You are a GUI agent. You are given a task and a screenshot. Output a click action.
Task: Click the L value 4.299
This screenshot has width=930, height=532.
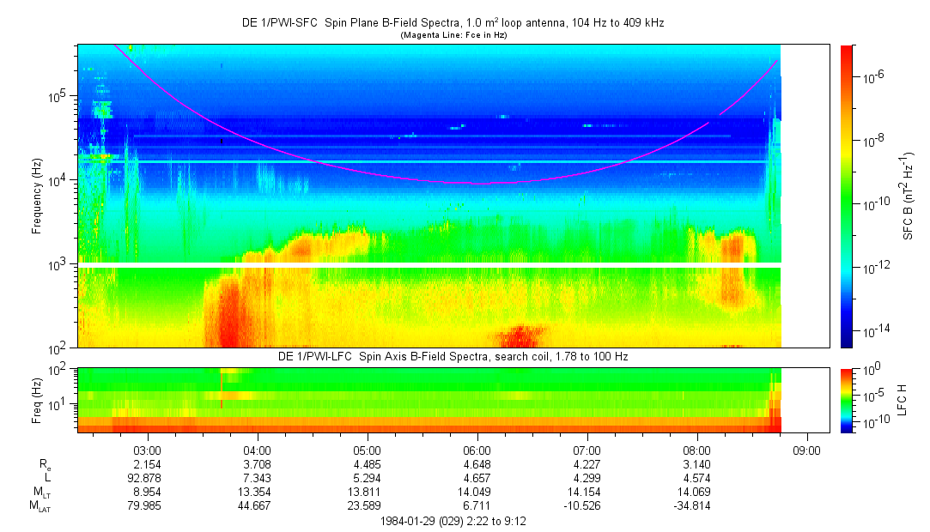[587, 478]
